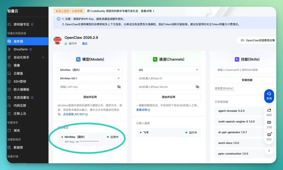The image size is (283, 170).
Task: Open the MiniMax M2.1 model dropdown
Action: click(90, 78)
